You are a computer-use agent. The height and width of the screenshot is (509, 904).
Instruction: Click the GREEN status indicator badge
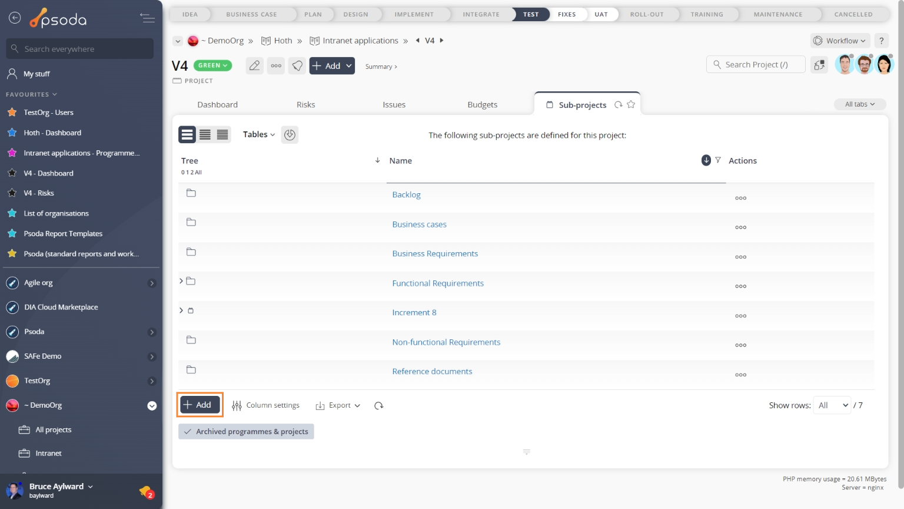[212, 65]
